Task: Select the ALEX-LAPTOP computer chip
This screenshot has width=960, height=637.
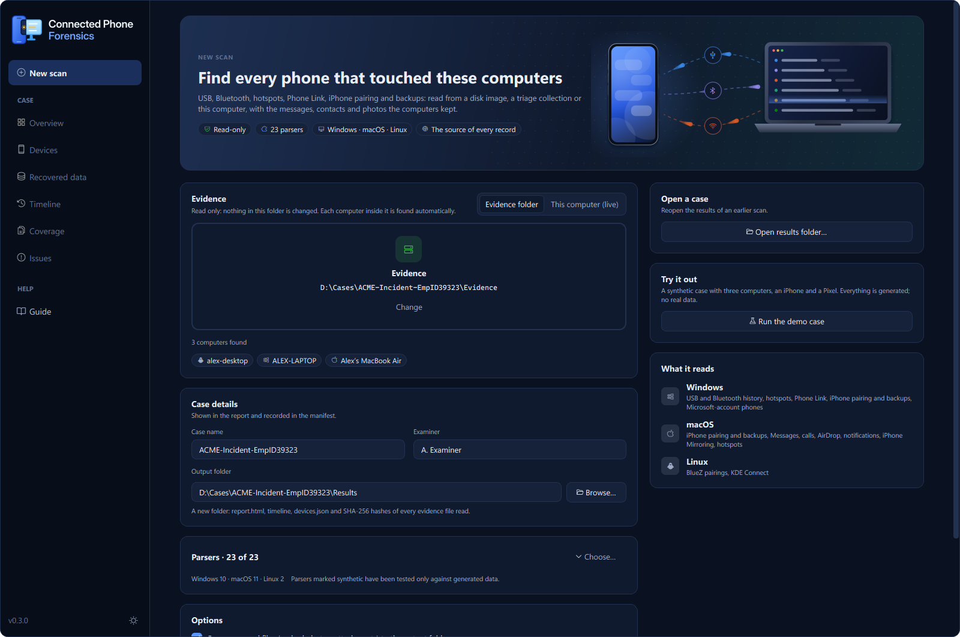Action: [289, 360]
